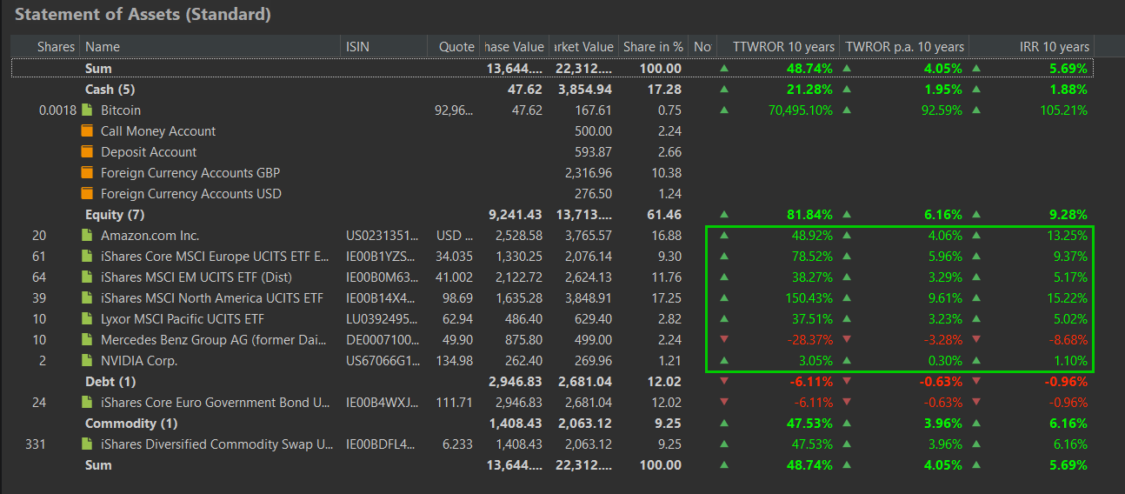The height and width of the screenshot is (494, 1125).
Task: Sort by the Quote column header
Action: [x=452, y=47]
